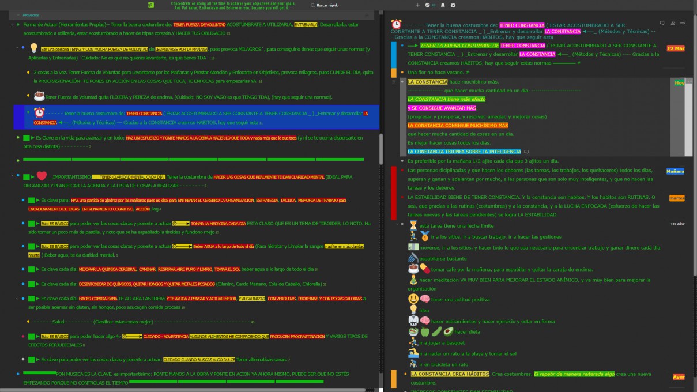Click the hourglass emoji beside 'esta tarea tiene una fecha limite'

(x=413, y=225)
